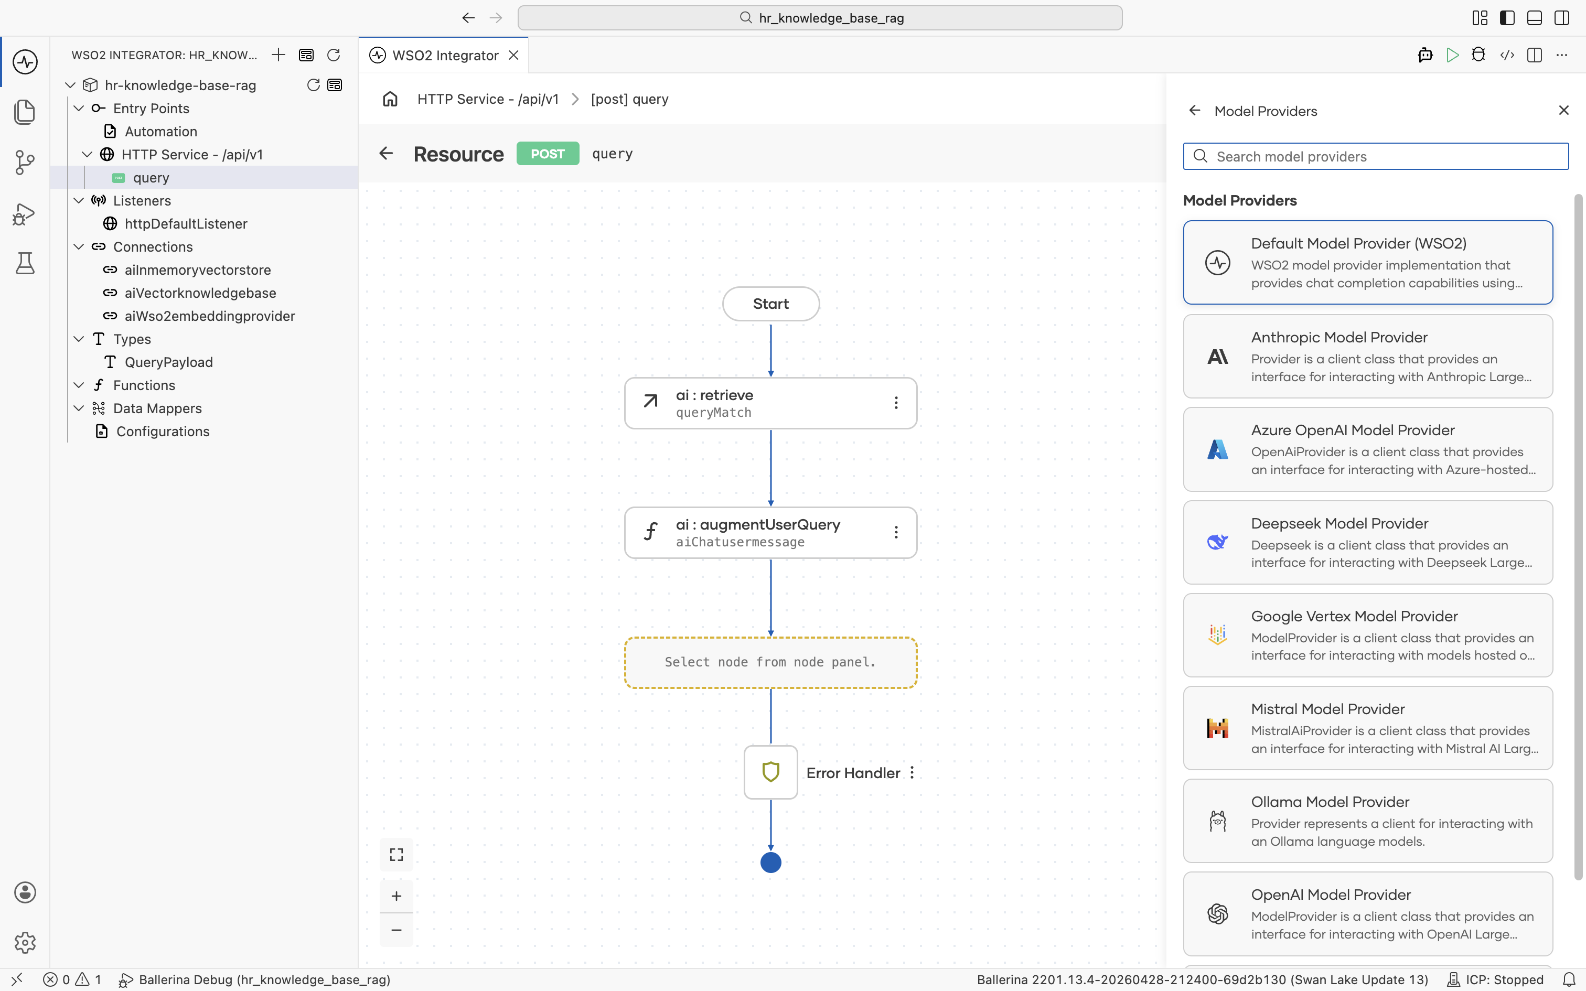Open the Accounts menu

[25, 892]
